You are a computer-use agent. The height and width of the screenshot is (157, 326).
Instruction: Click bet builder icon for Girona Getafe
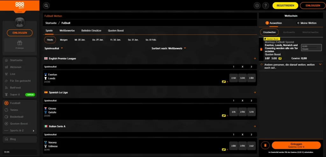click(x=224, y=116)
